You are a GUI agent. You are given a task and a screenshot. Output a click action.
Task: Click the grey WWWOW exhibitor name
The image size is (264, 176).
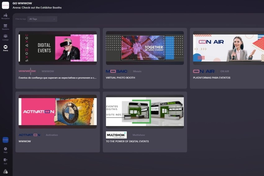(x=48, y=71)
